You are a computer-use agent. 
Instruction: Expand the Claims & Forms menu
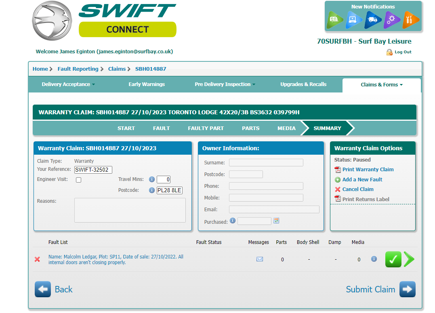click(x=382, y=85)
